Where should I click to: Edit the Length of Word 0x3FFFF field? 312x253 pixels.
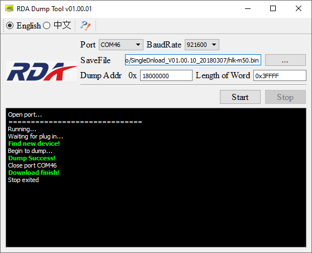(x=280, y=75)
